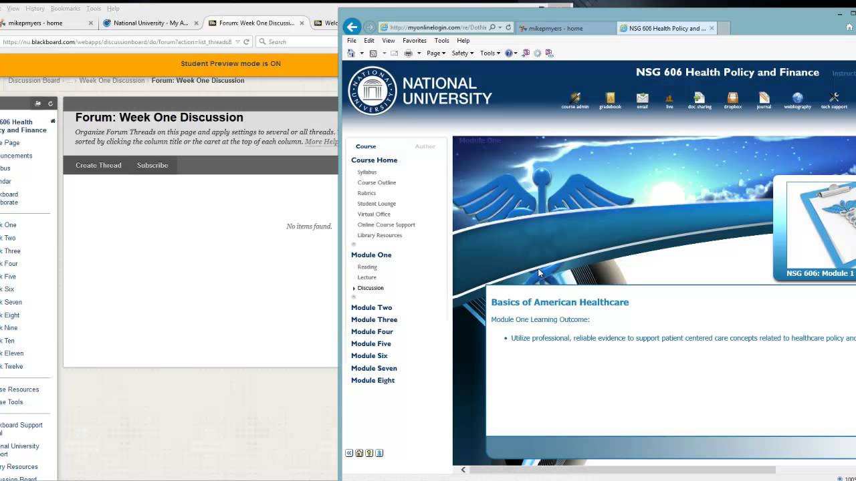Open Discussion Board breadcrumb link
The width and height of the screenshot is (856, 481).
34,80
